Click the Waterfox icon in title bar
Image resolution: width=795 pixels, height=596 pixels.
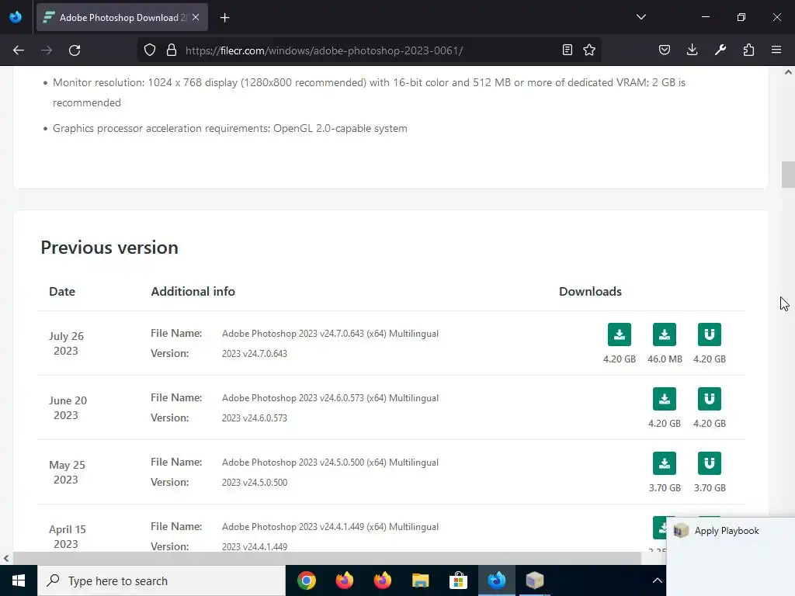point(16,17)
